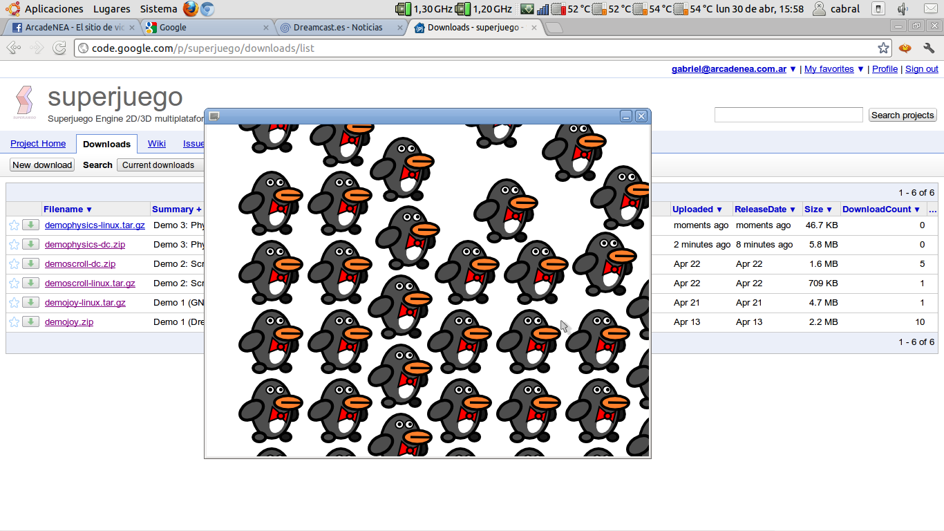This screenshot has height=531, width=944.
Task: Open the Current downloads dropdown
Action: point(161,165)
